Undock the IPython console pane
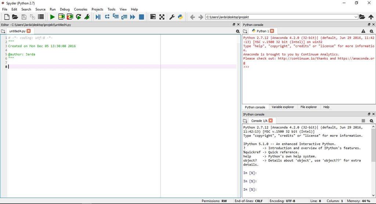The image size is (376, 204). coord(369,114)
